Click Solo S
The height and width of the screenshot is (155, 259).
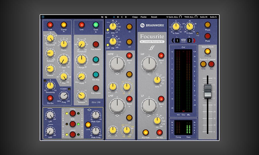tap(213, 17)
